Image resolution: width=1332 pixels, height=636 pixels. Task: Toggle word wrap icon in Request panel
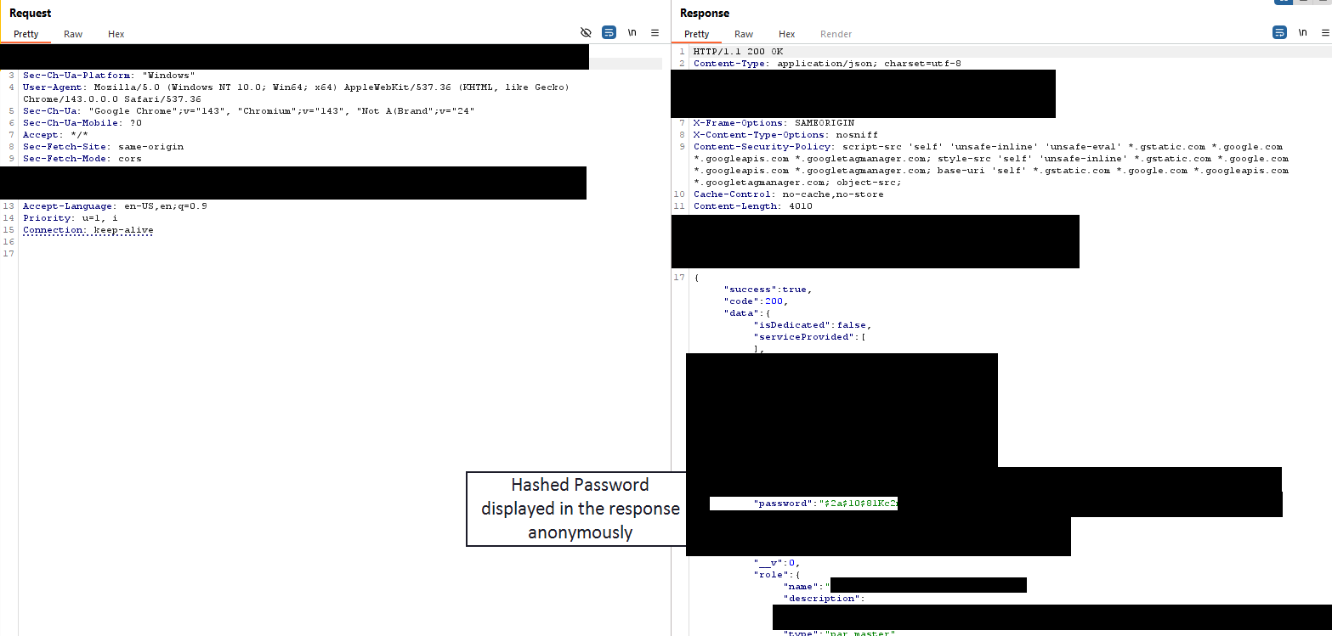pyautogui.click(x=609, y=32)
